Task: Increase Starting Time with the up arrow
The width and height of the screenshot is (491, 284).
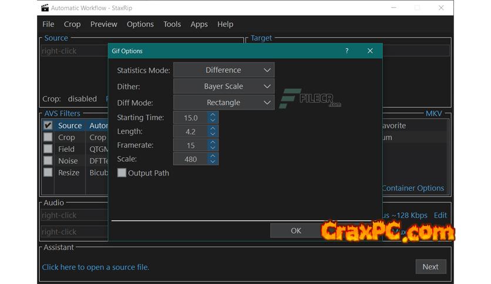Action: click(x=213, y=115)
